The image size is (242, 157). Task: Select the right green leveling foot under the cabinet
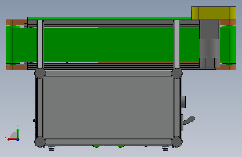[165, 148]
